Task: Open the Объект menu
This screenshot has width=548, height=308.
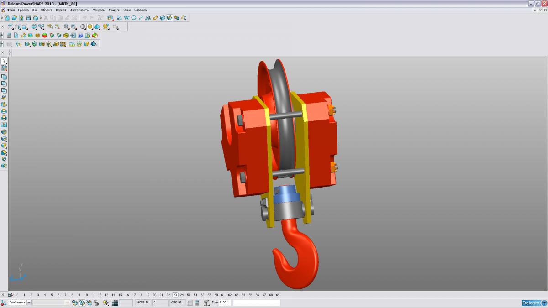Action: point(47,10)
